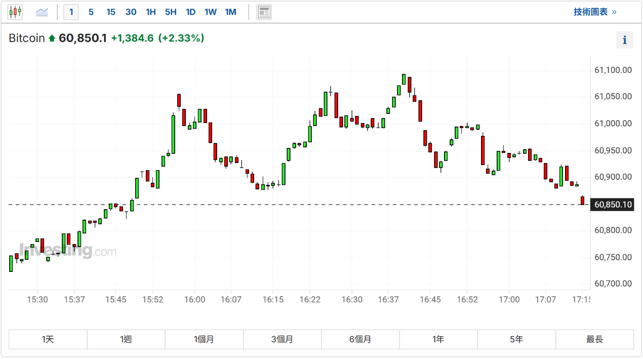Show the 最長 maximum time range
Image resolution: width=643 pixels, height=359 pixels.
(x=594, y=339)
